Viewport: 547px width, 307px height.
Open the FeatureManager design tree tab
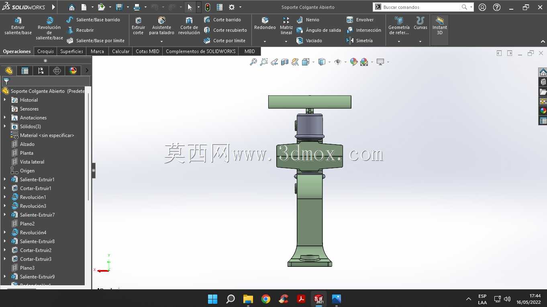tap(9, 71)
